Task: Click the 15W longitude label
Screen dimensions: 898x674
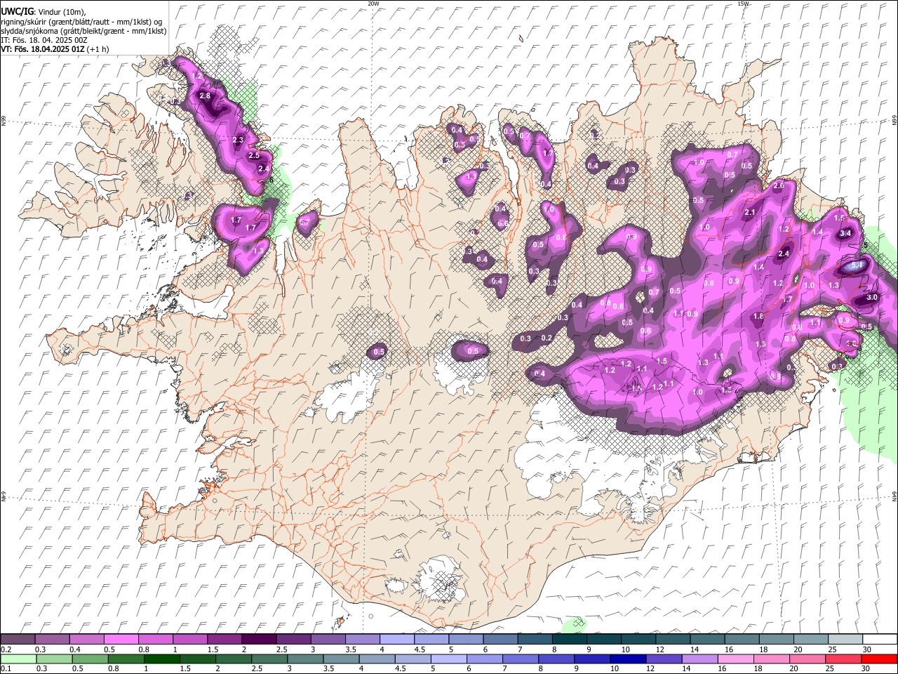Action: coord(742,4)
